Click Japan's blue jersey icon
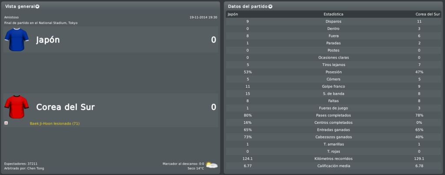This screenshot has width=445, height=175. click(17, 40)
